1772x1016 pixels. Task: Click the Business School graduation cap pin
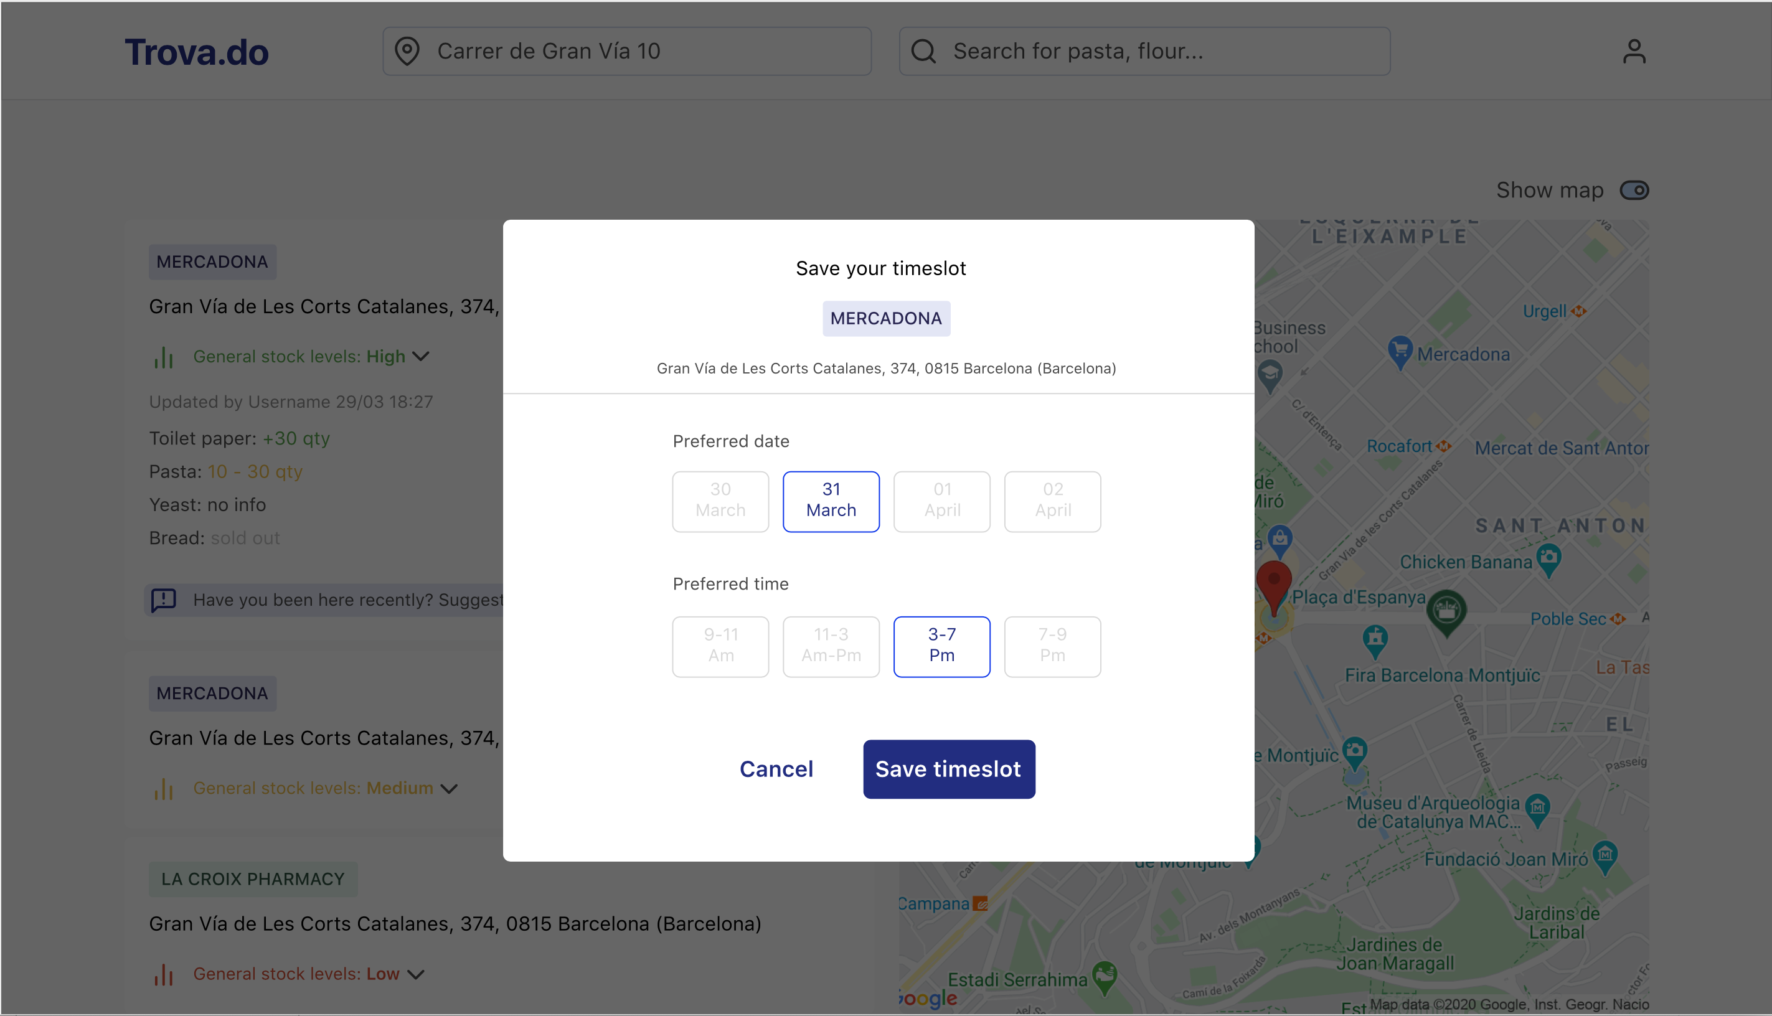(x=1270, y=376)
